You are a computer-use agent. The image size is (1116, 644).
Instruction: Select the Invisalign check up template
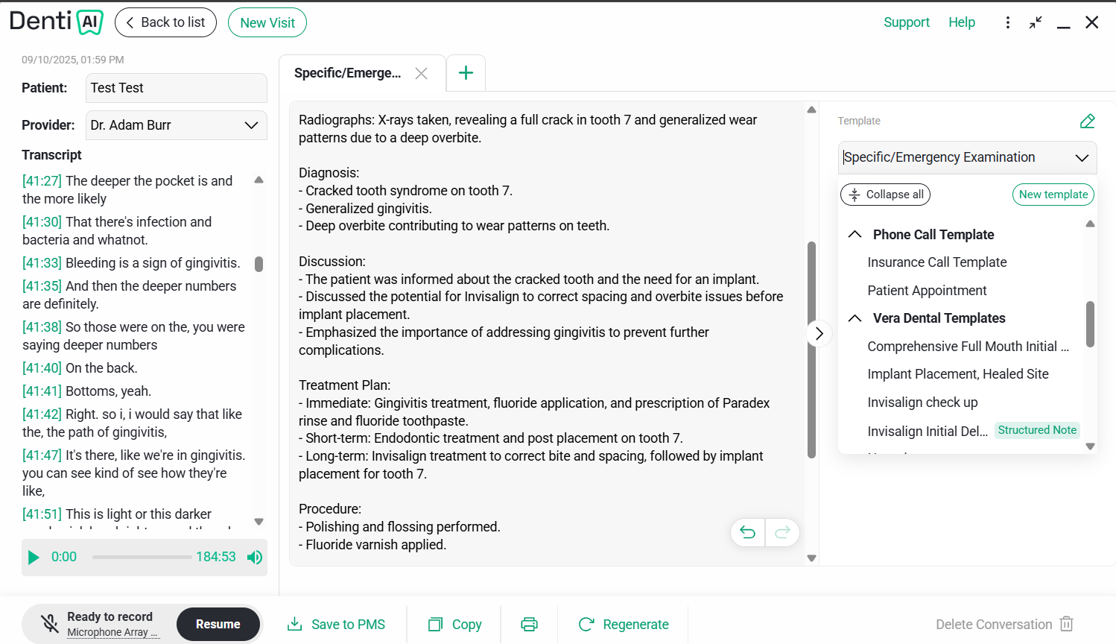click(922, 402)
